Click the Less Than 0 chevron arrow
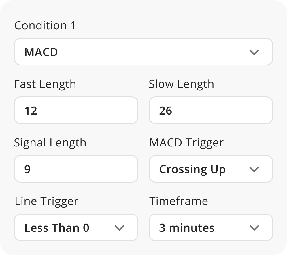Screen dimensions: 287x255 pos(119,228)
